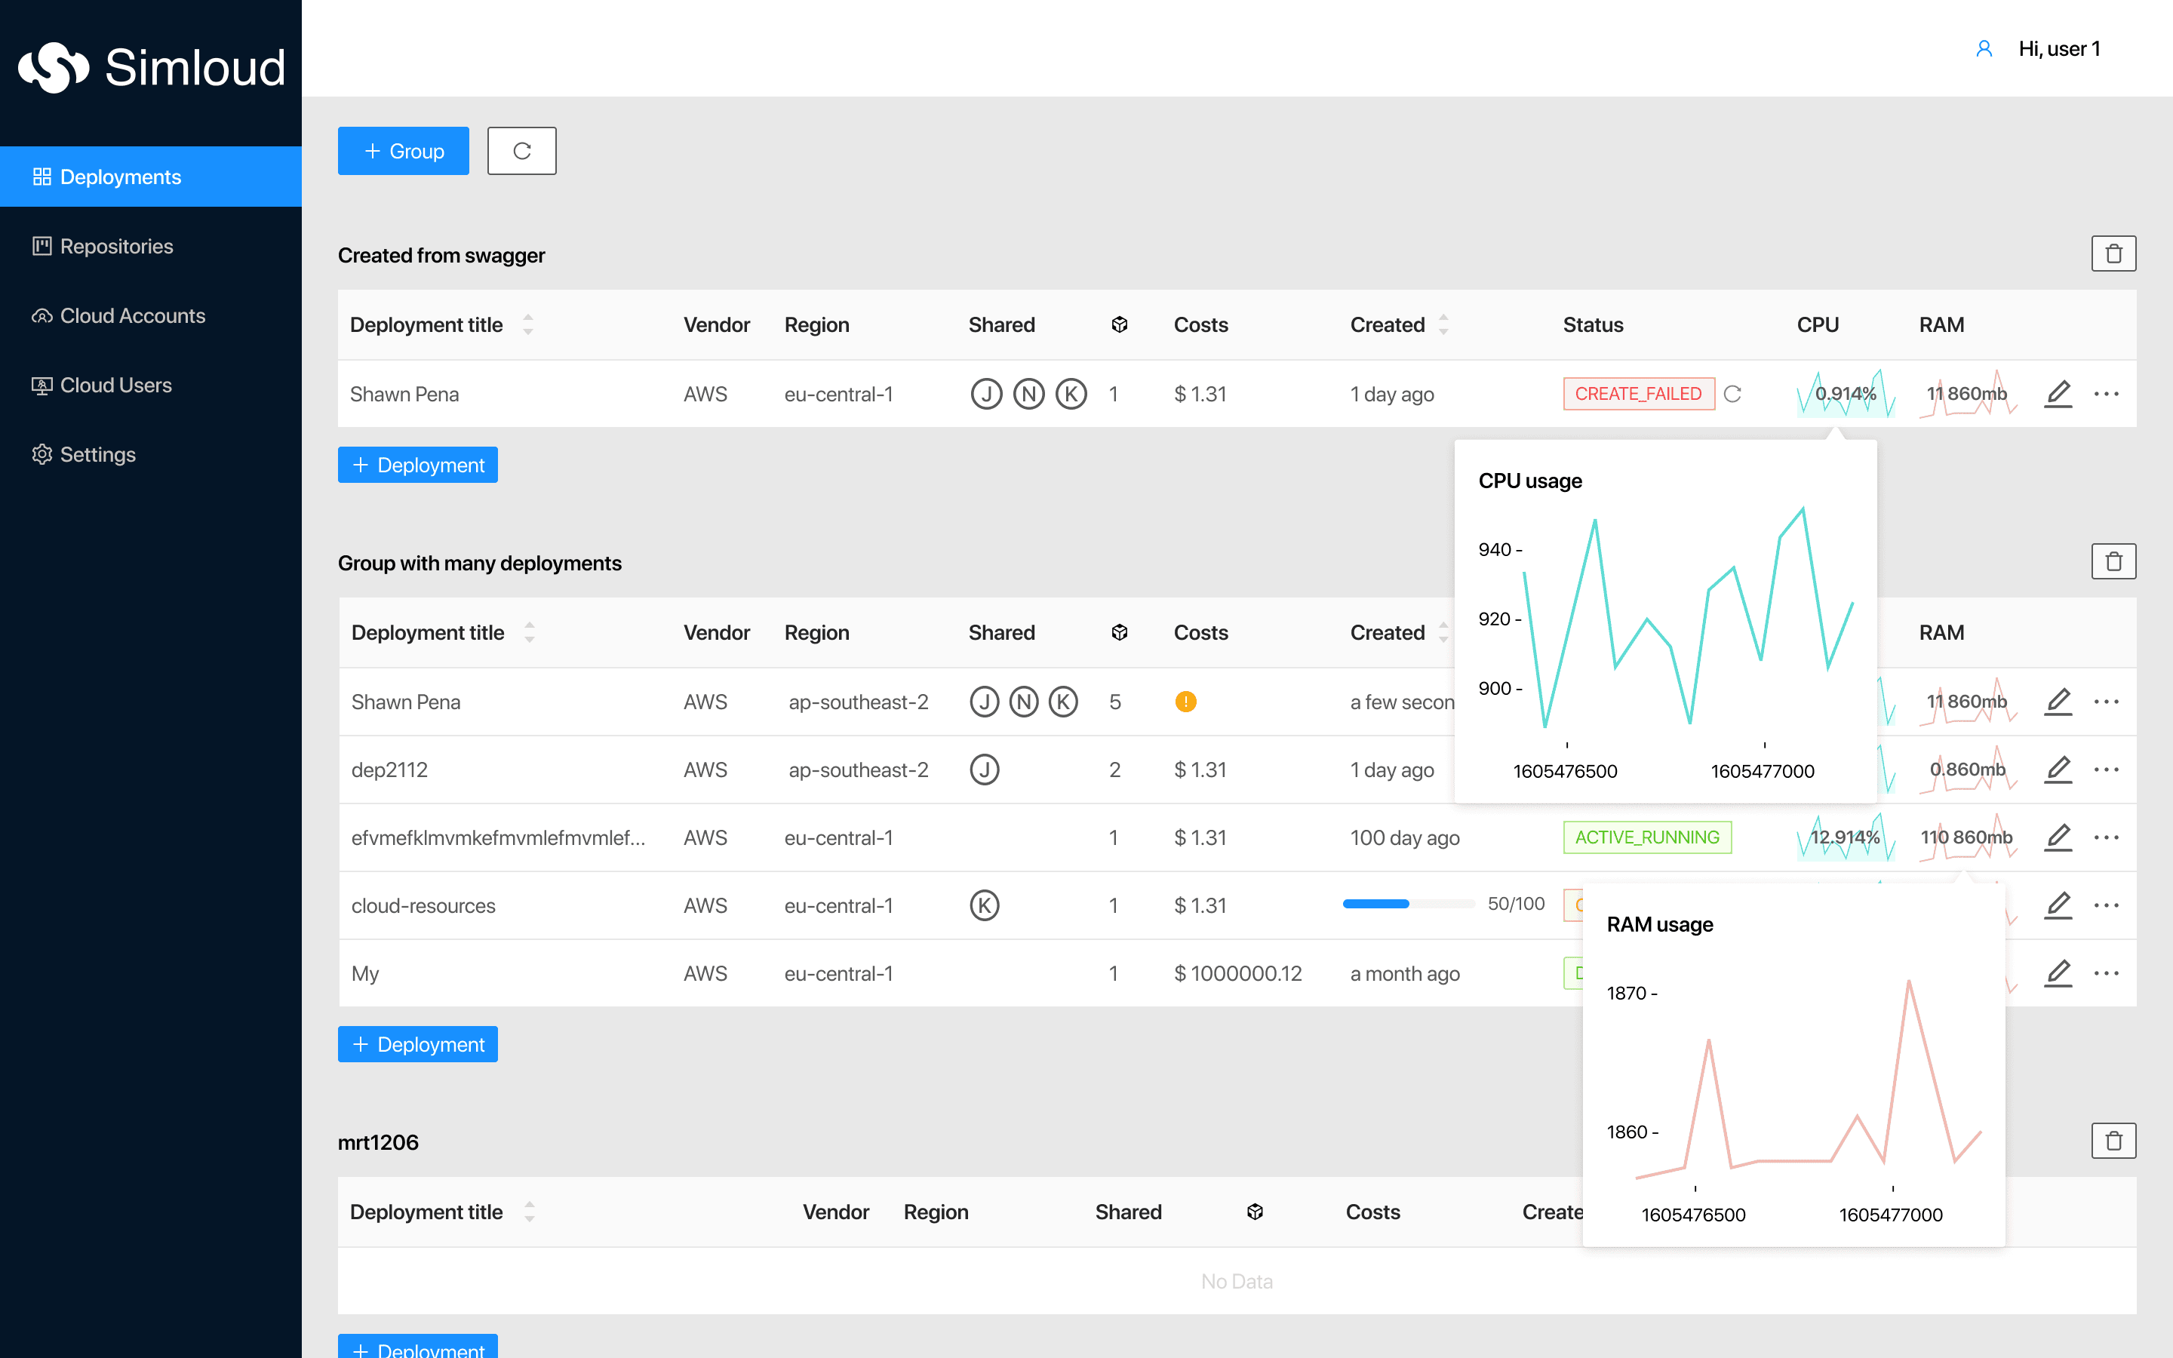Click the user profile icon
Viewport: 2173px width, 1358px height.
click(1984, 48)
